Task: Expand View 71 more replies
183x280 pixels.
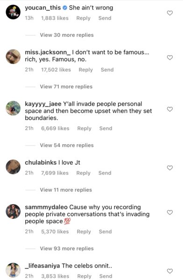Action: click(x=66, y=87)
